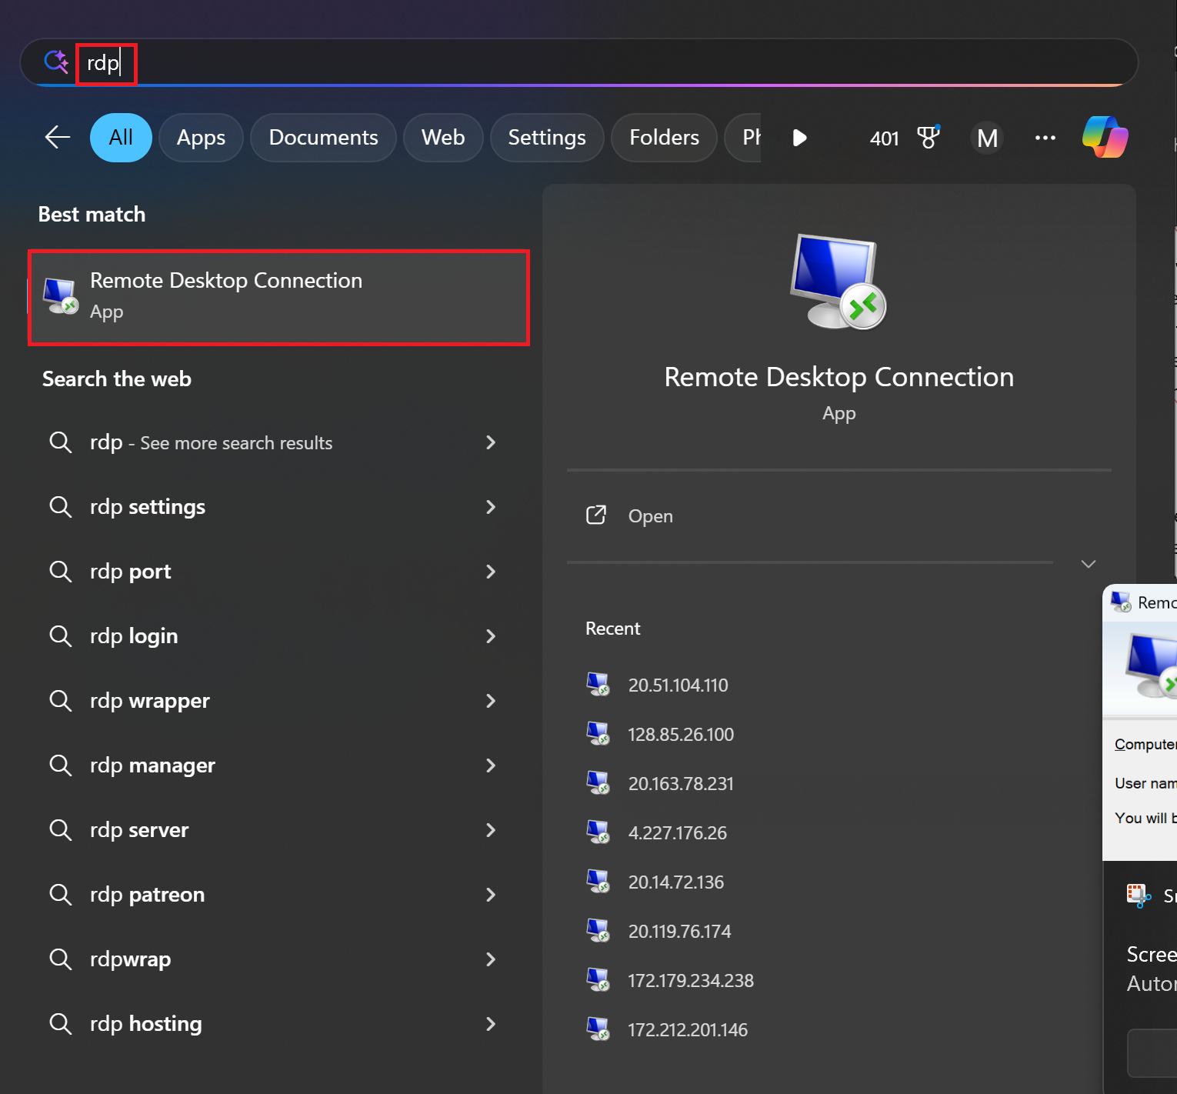
Task: Open the three-dot more options menu
Action: pyautogui.click(x=1045, y=138)
